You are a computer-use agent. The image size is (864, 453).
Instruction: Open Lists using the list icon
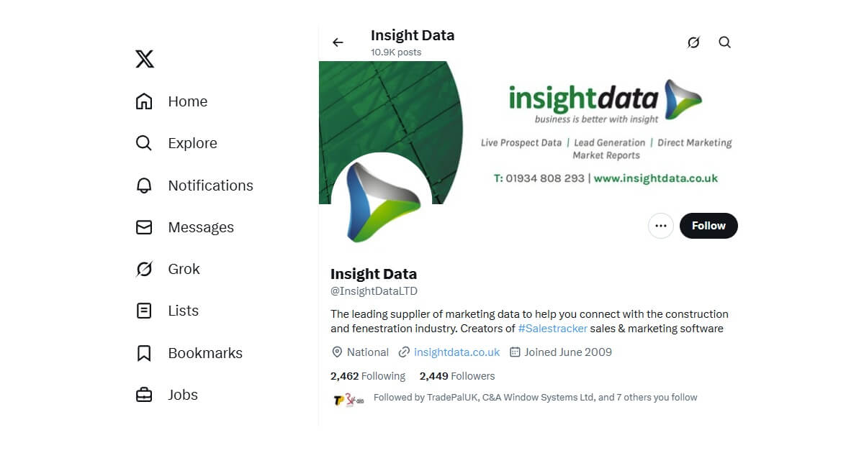144,311
